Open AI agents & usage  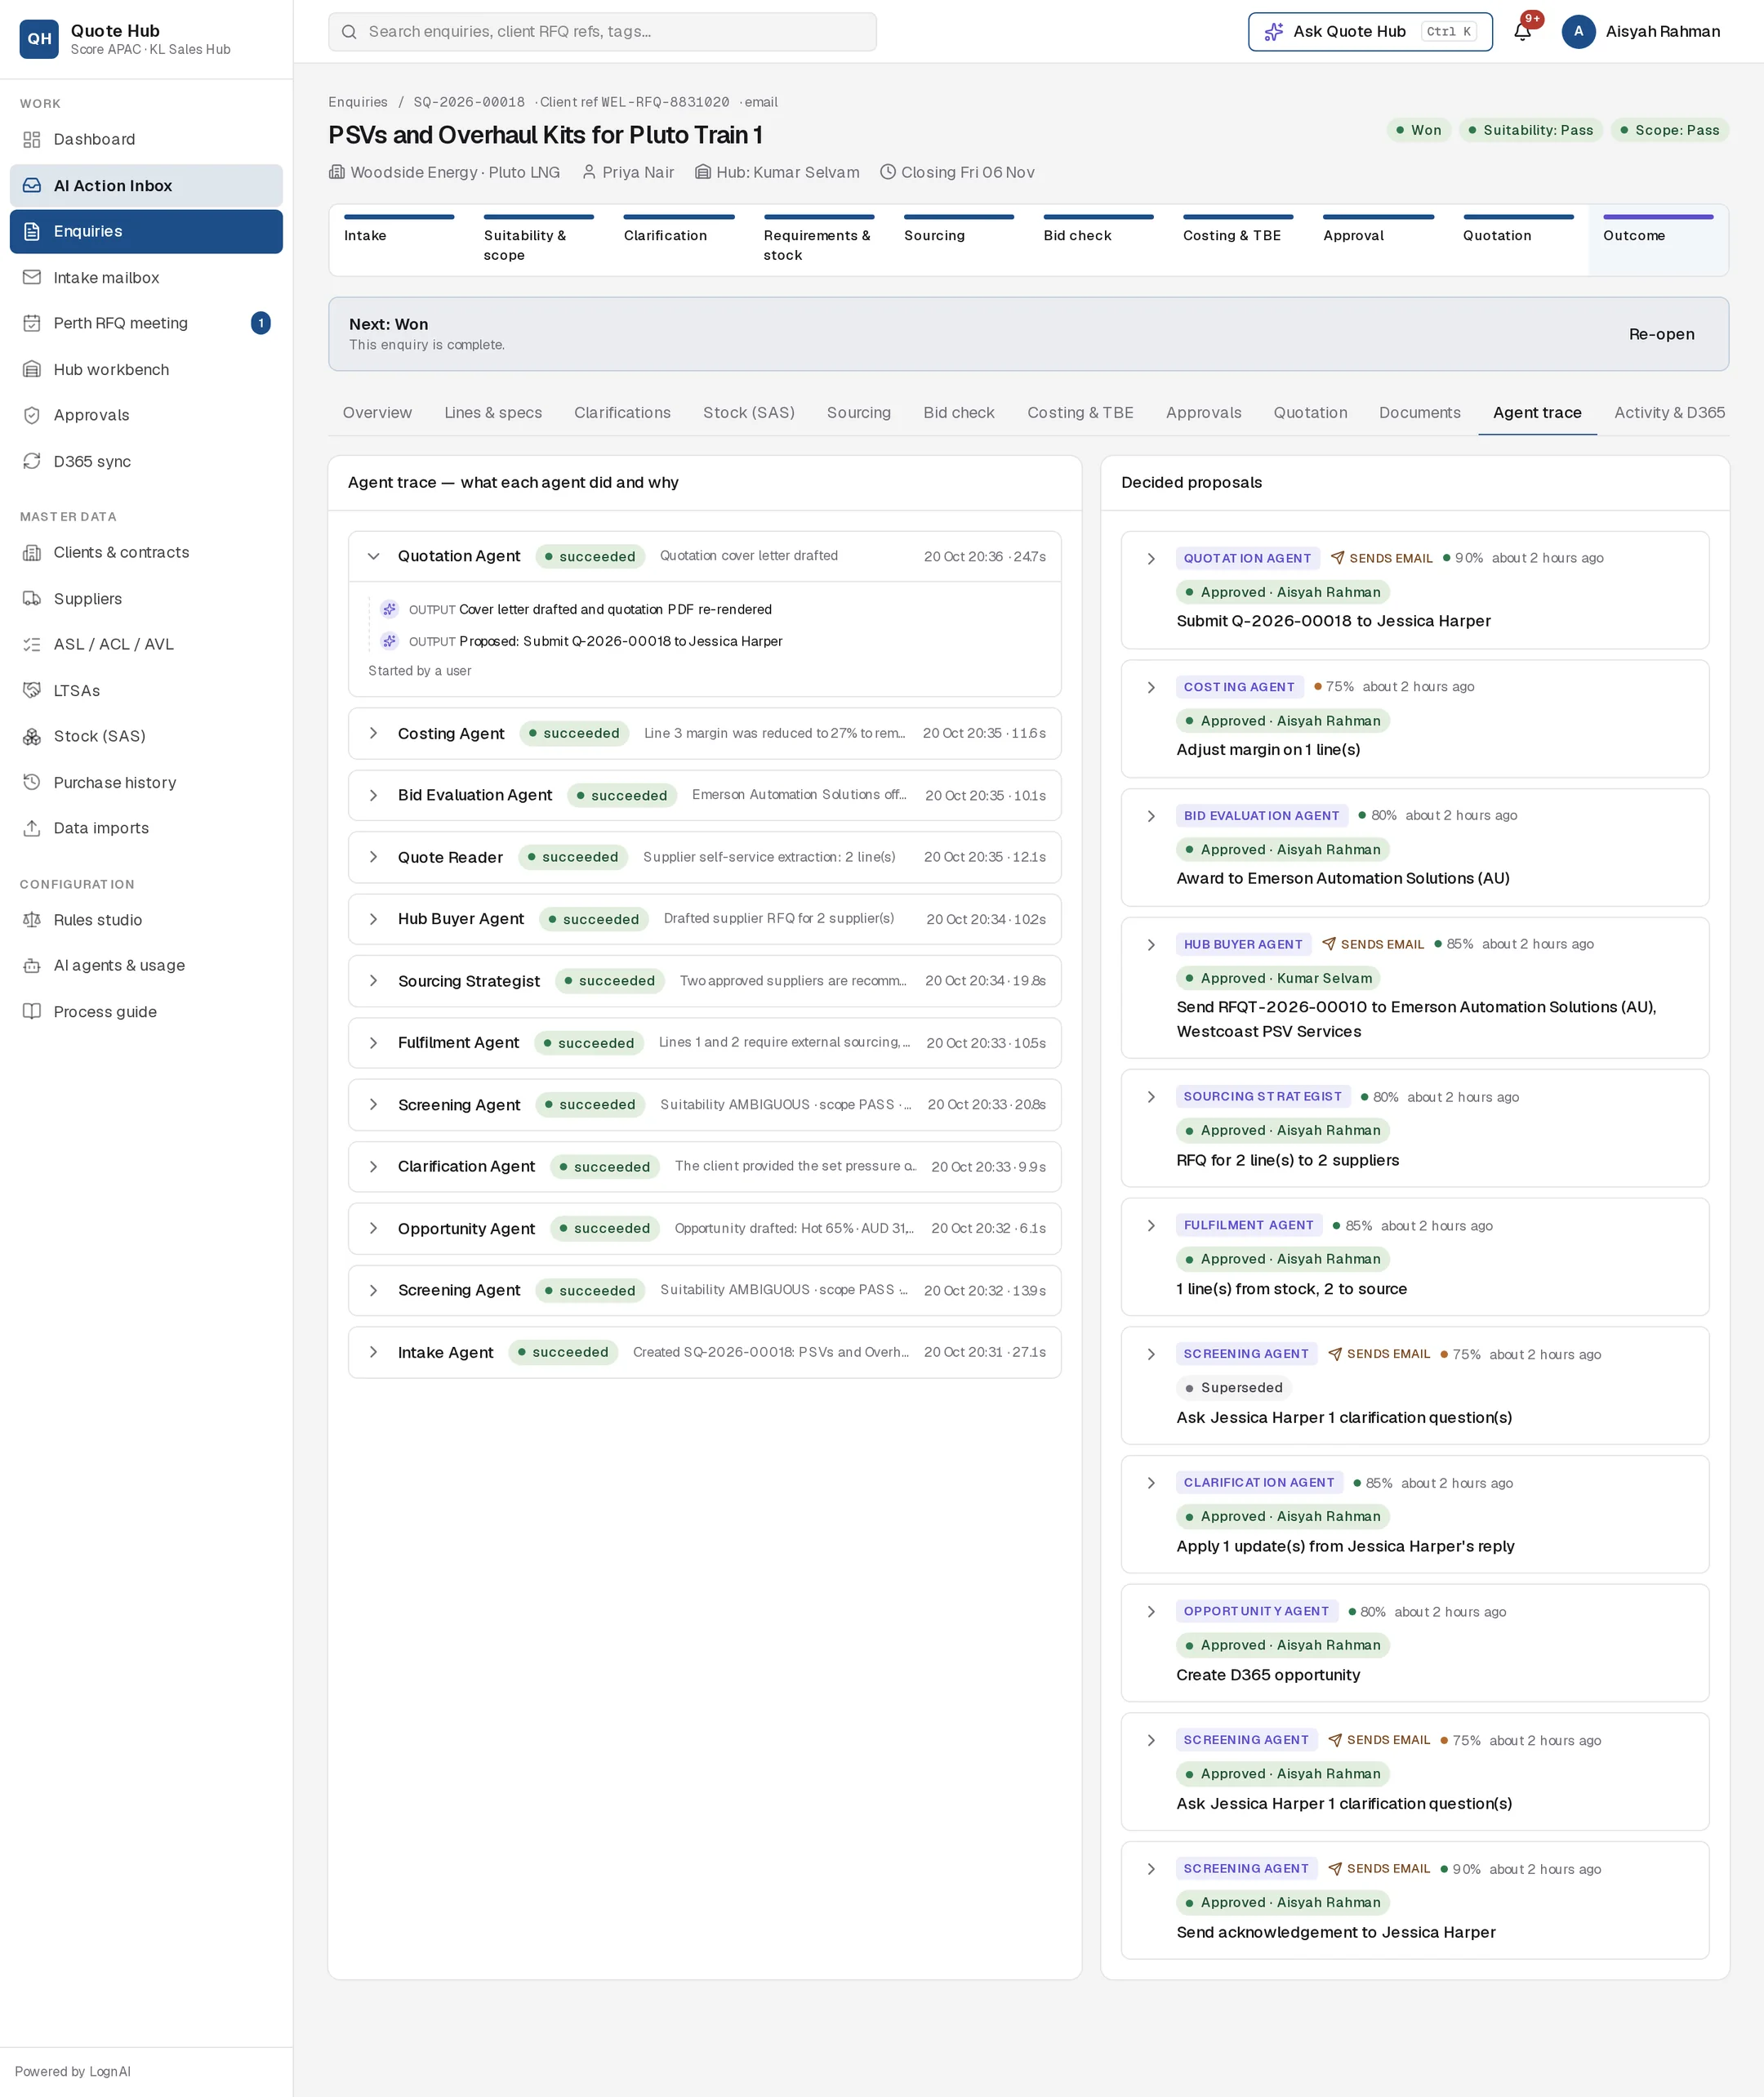tap(146, 966)
